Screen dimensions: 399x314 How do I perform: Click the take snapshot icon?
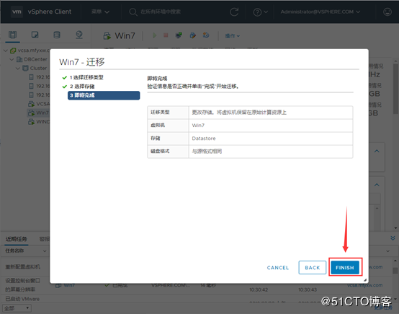point(206,35)
